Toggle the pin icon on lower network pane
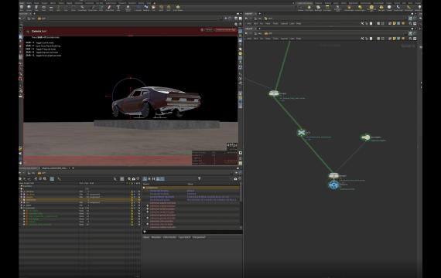 pyautogui.click(x=410, y=33)
